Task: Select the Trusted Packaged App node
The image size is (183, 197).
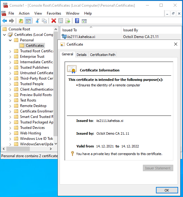Action: [x=36, y=122]
